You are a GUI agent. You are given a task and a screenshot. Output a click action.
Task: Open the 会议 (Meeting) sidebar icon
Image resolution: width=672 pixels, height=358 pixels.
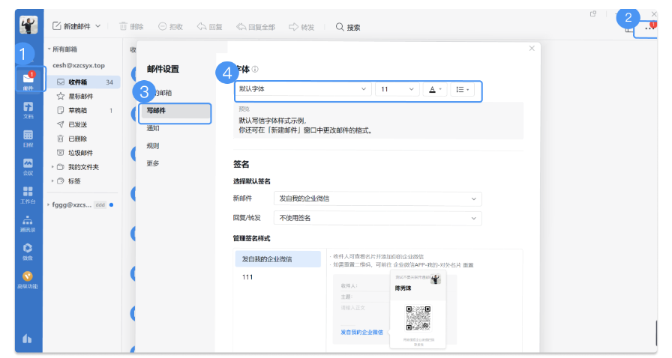(x=28, y=166)
